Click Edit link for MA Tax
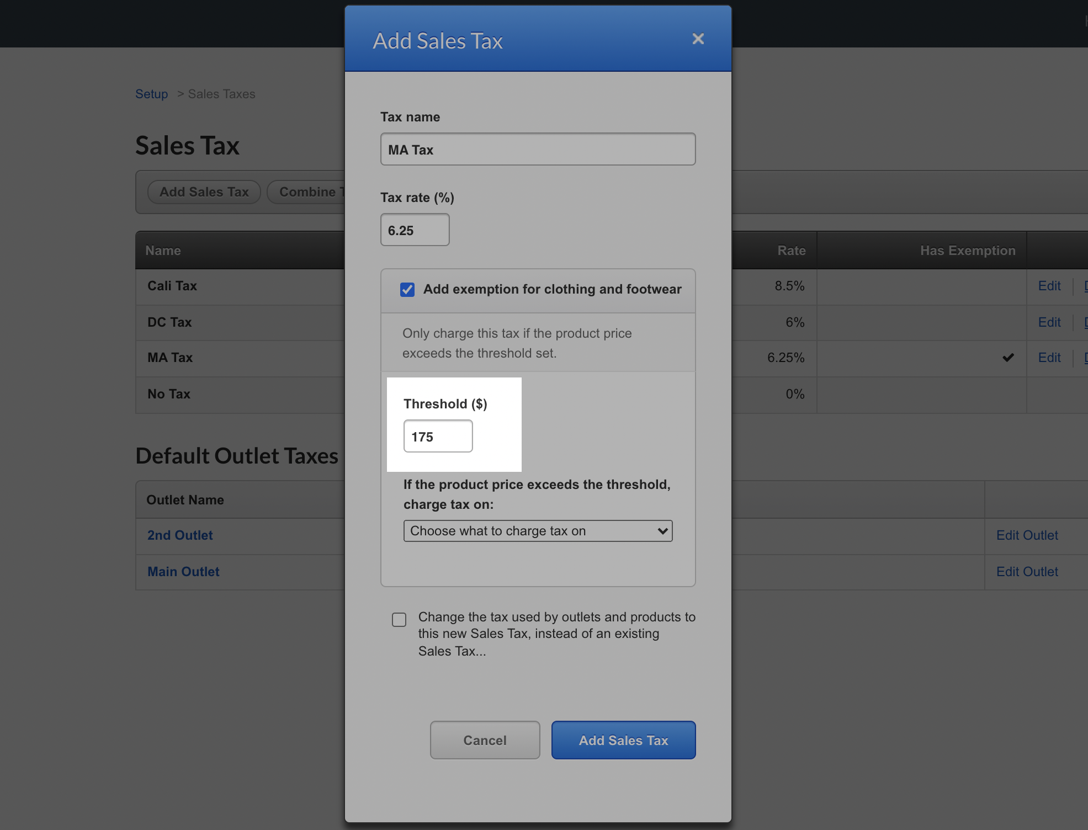This screenshot has width=1088, height=830. 1049,358
